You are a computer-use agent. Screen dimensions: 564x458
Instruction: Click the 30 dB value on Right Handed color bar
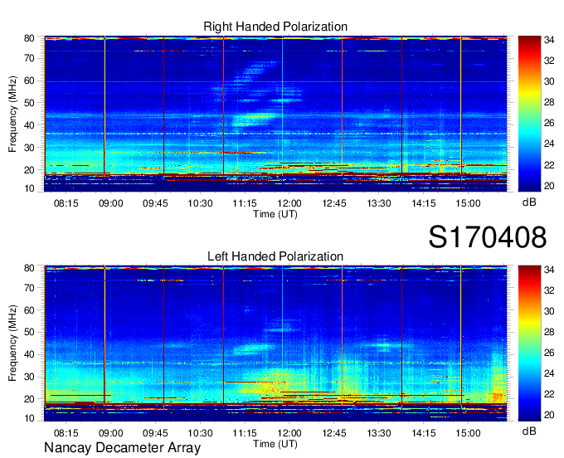click(x=549, y=81)
